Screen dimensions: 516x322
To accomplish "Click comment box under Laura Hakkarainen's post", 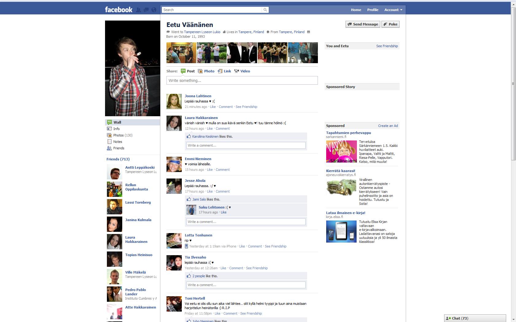I will pos(246,145).
